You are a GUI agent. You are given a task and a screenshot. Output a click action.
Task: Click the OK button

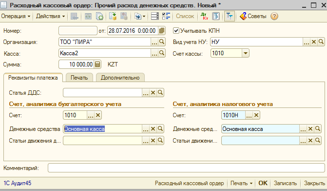tap(263, 183)
